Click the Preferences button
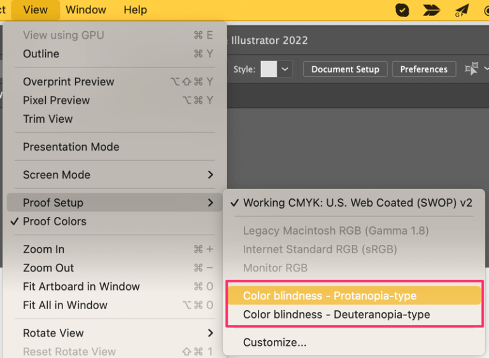This screenshot has width=489, height=358. 423,69
